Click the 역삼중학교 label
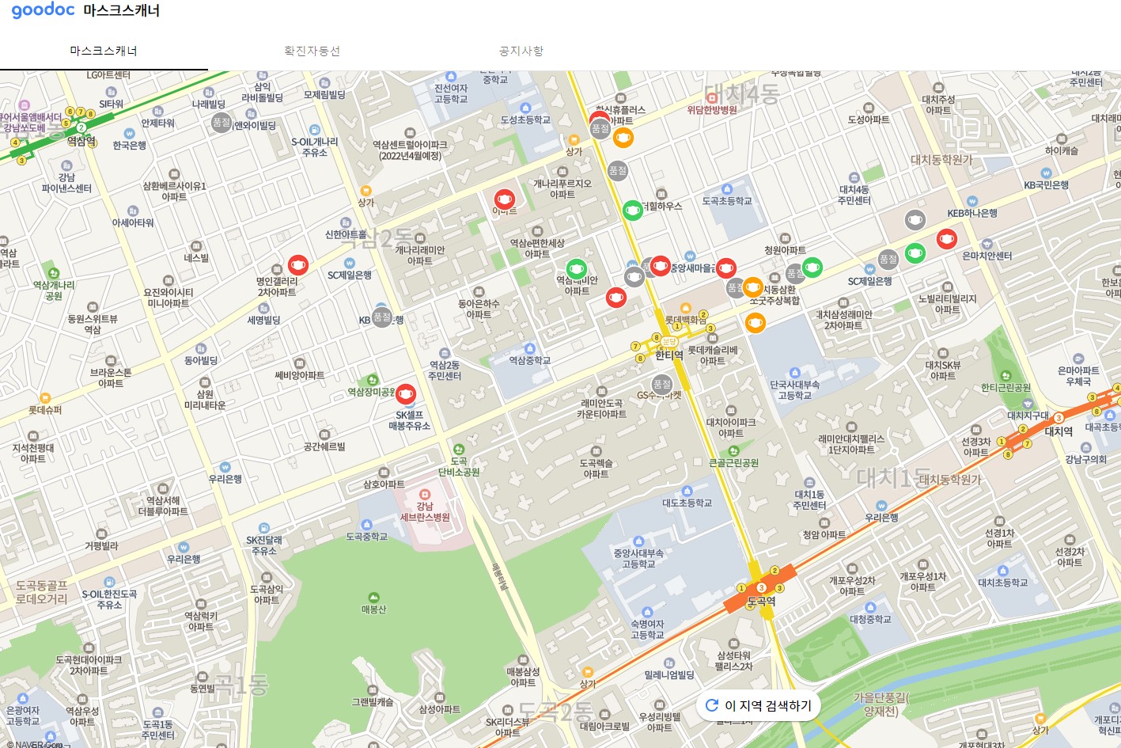This screenshot has height=748, width=1121. coord(530,360)
